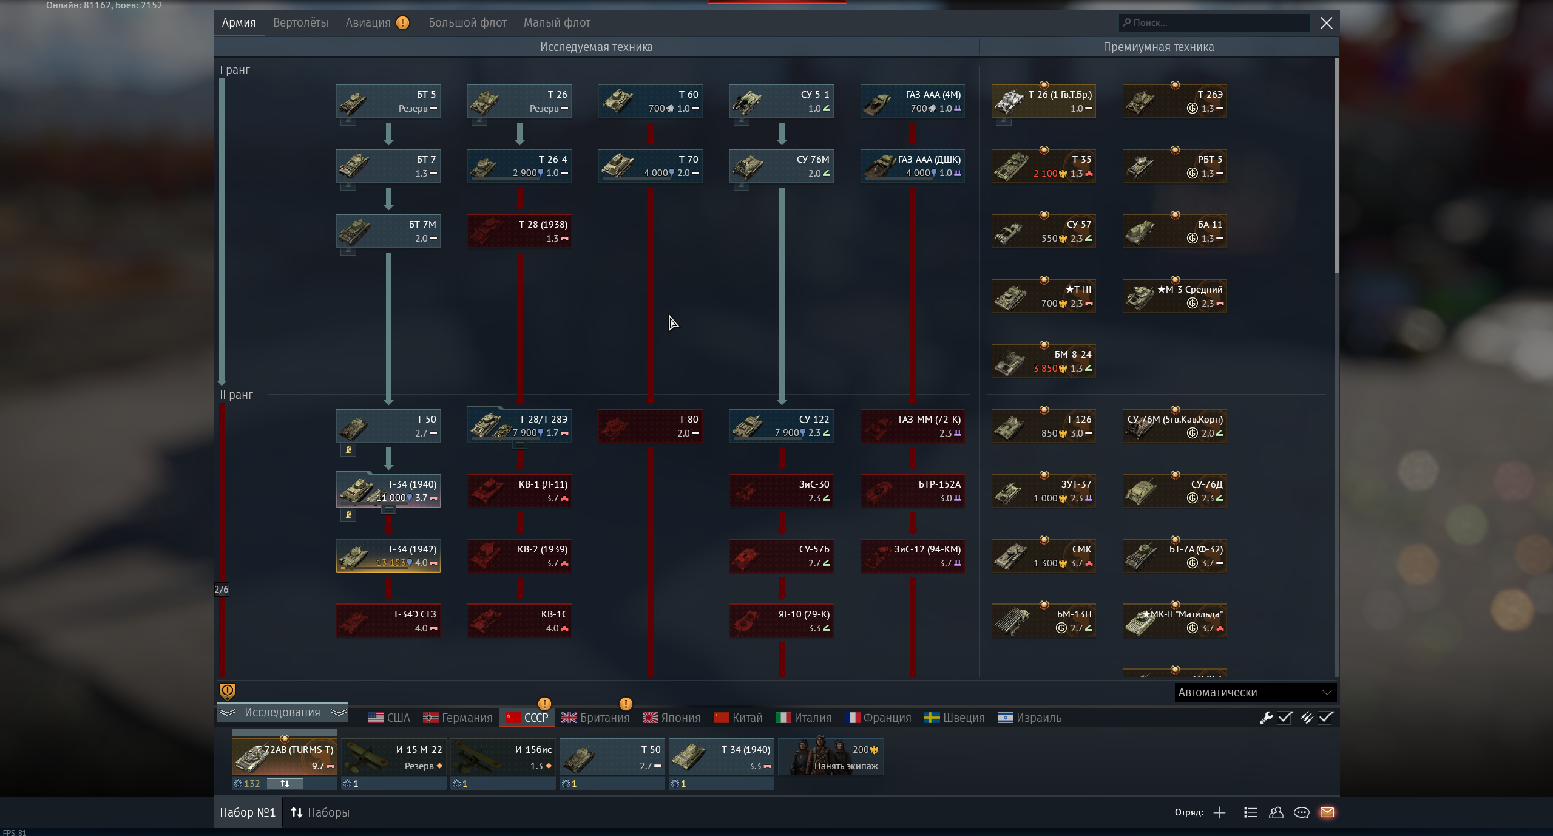Close the research tree window
The height and width of the screenshot is (836, 1553).
1327,23
